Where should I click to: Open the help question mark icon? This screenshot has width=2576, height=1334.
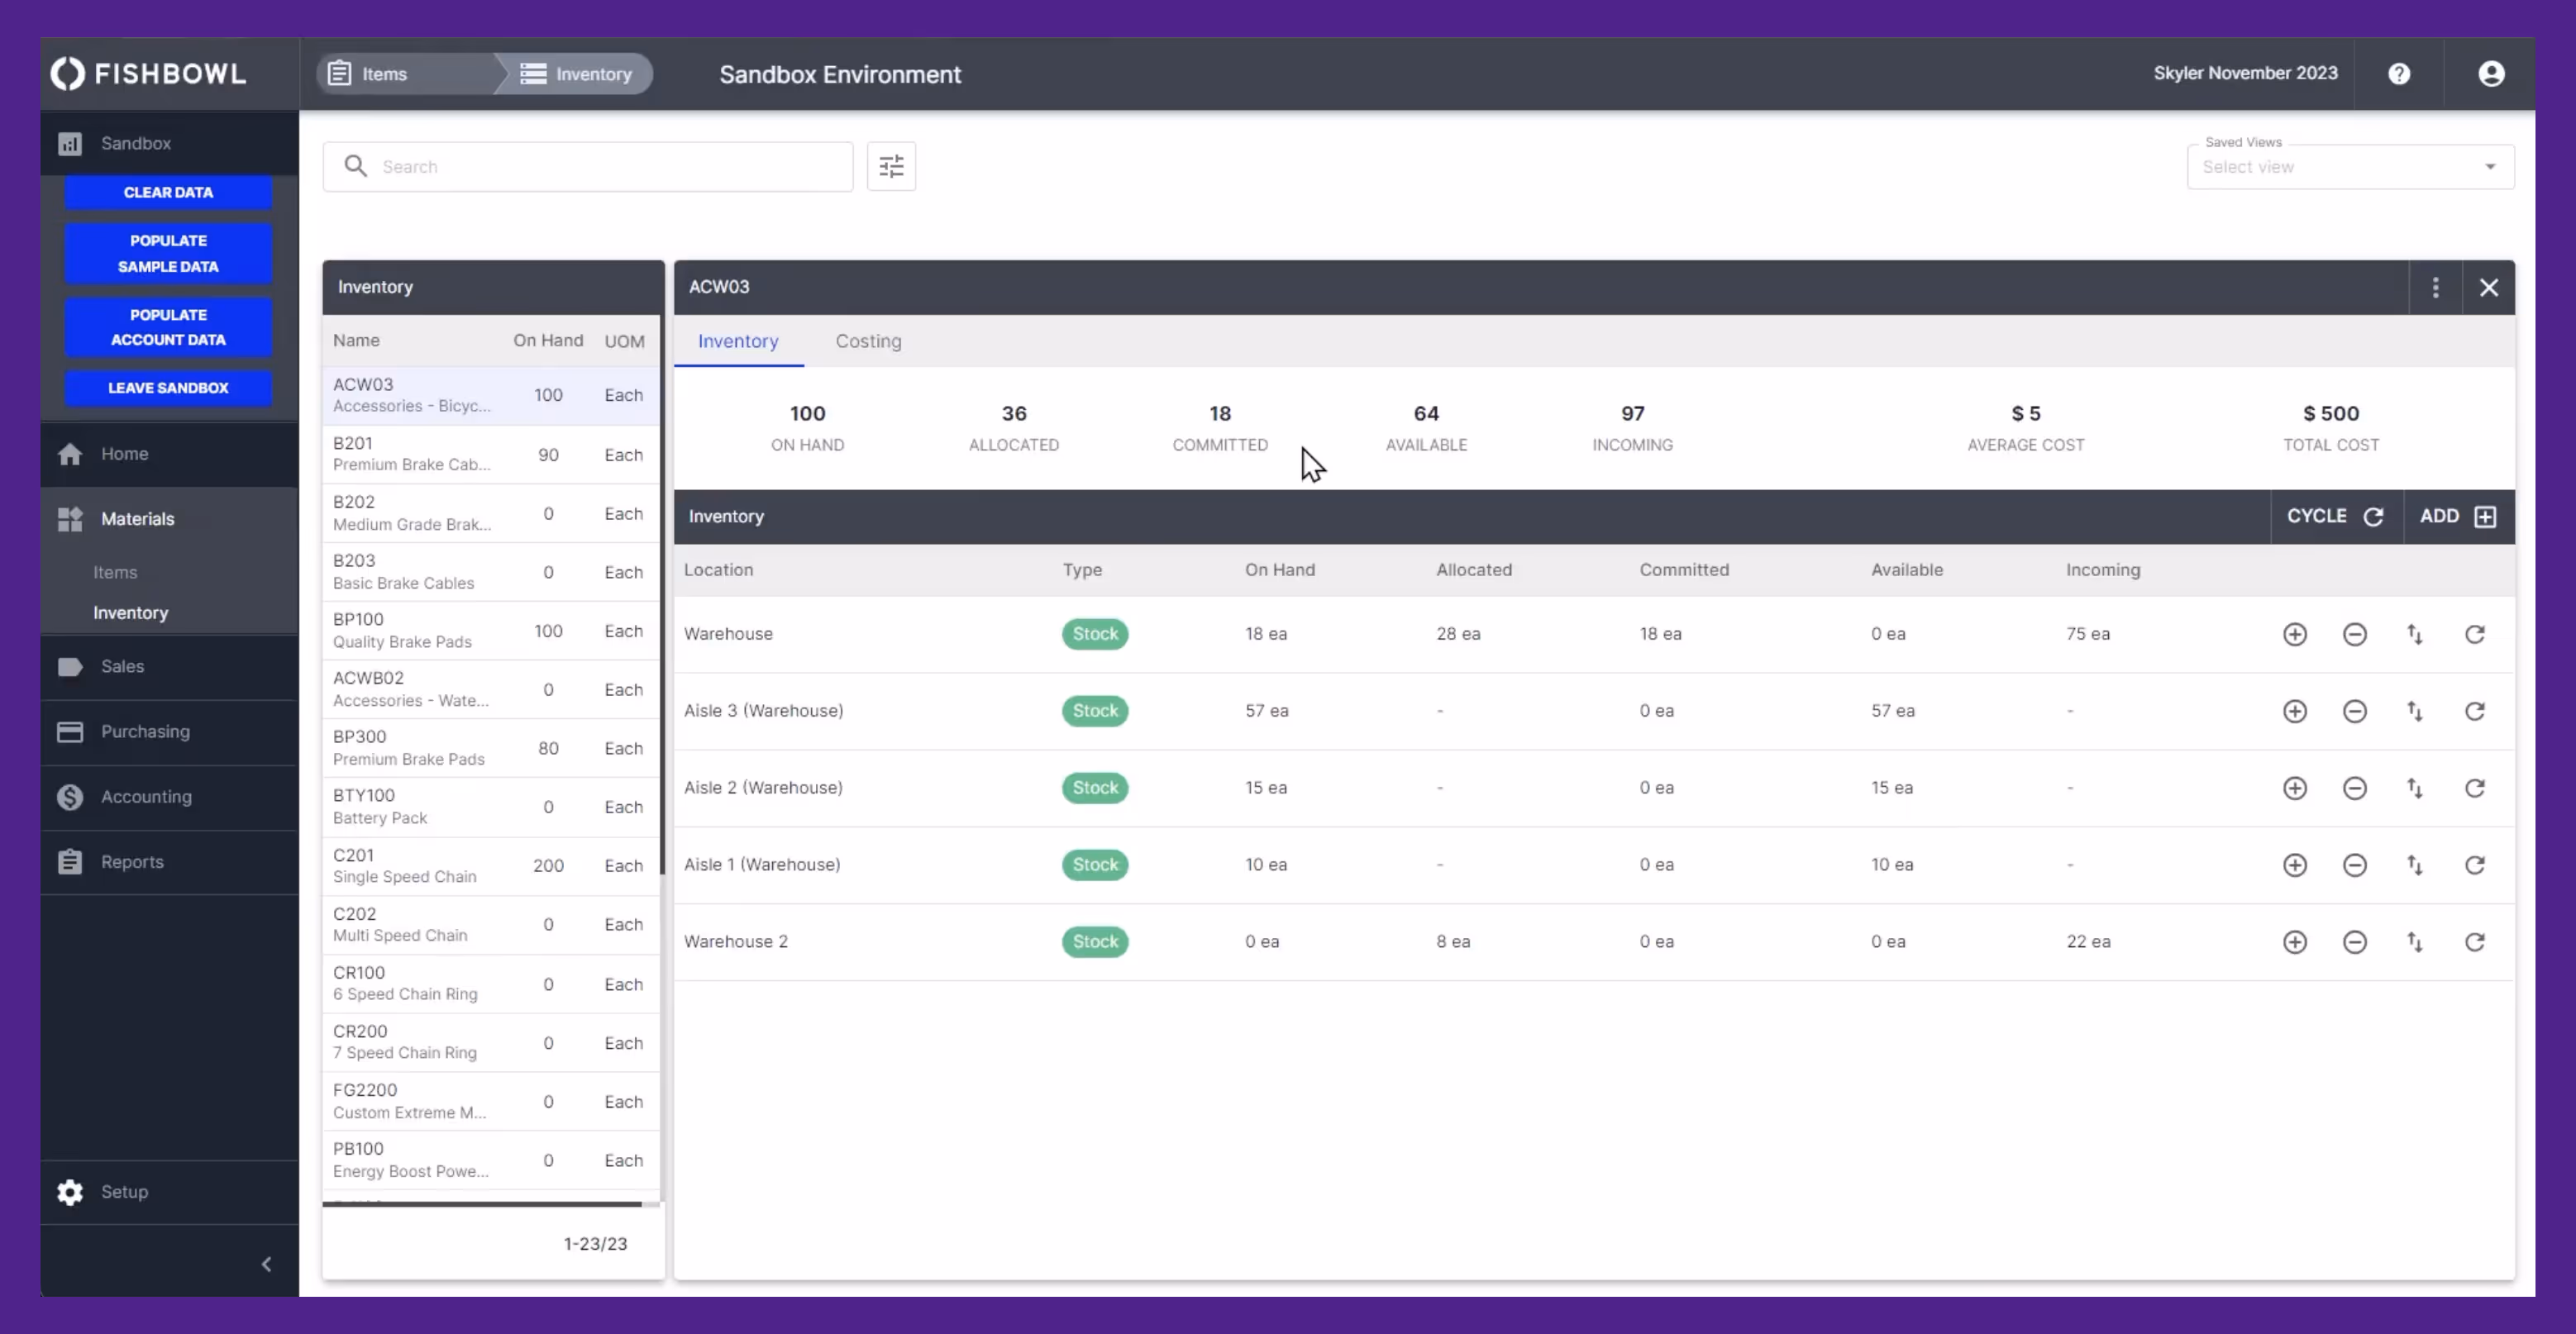click(x=2399, y=74)
